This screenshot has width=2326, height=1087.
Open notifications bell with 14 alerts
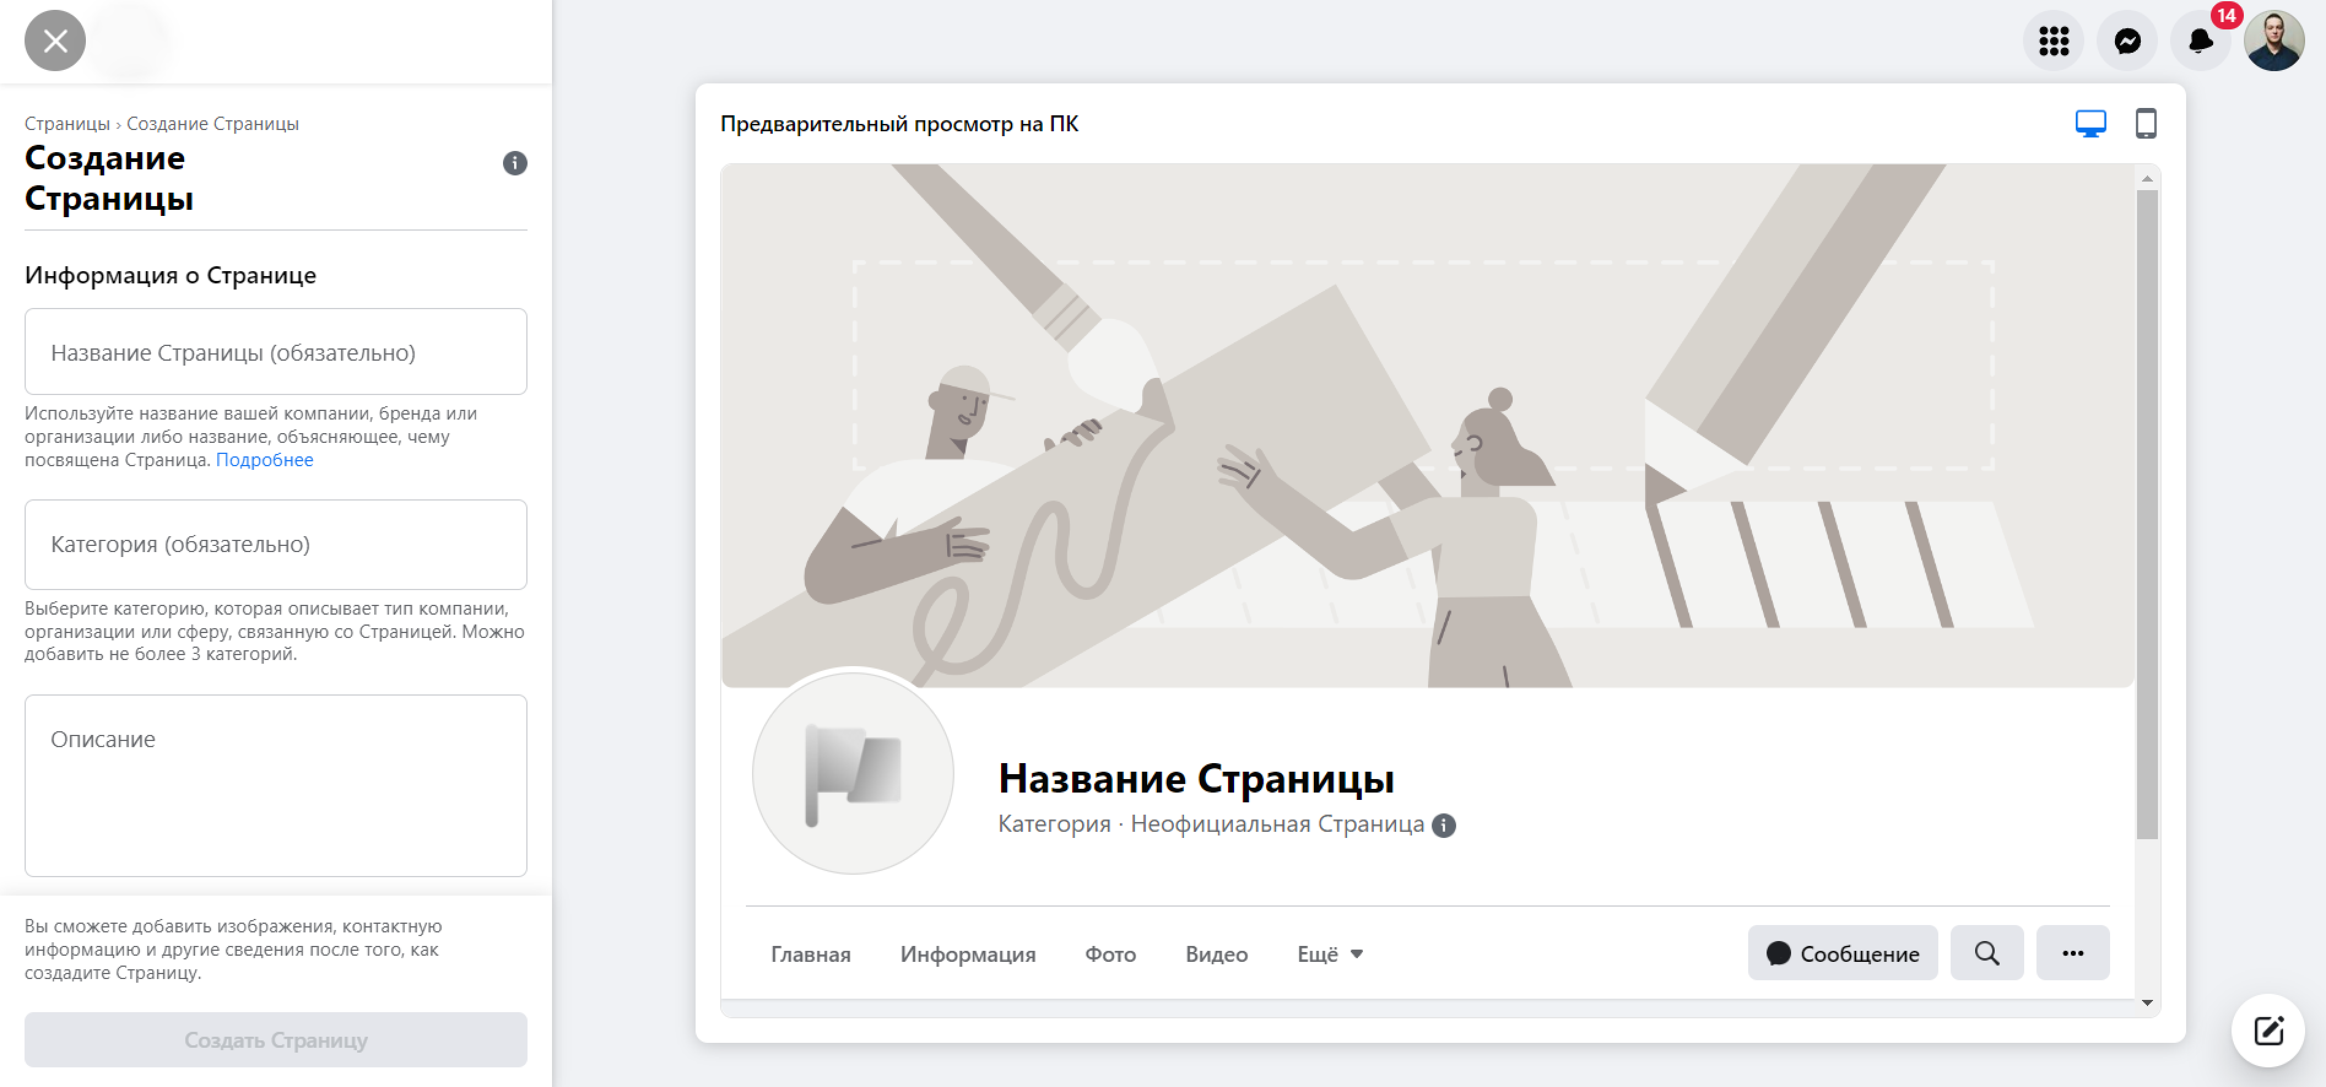(2200, 40)
